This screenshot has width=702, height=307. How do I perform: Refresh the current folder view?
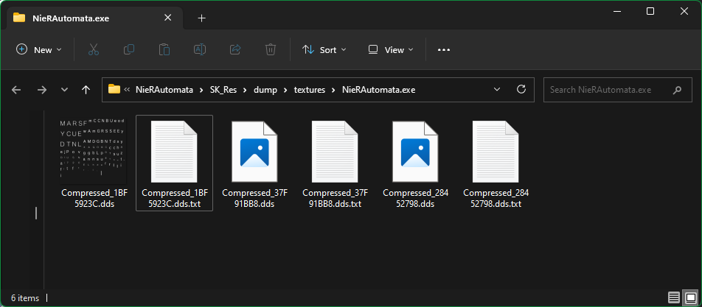pyautogui.click(x=521, y=89)
